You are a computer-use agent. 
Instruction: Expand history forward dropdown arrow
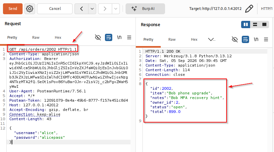116,9
